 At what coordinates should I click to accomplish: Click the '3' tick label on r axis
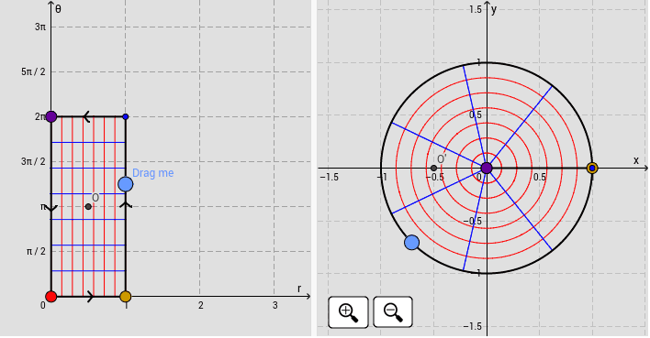tap(275, 305)
